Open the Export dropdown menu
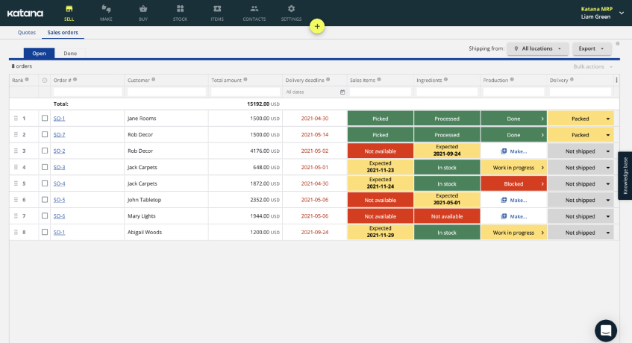 coord(592,48)
